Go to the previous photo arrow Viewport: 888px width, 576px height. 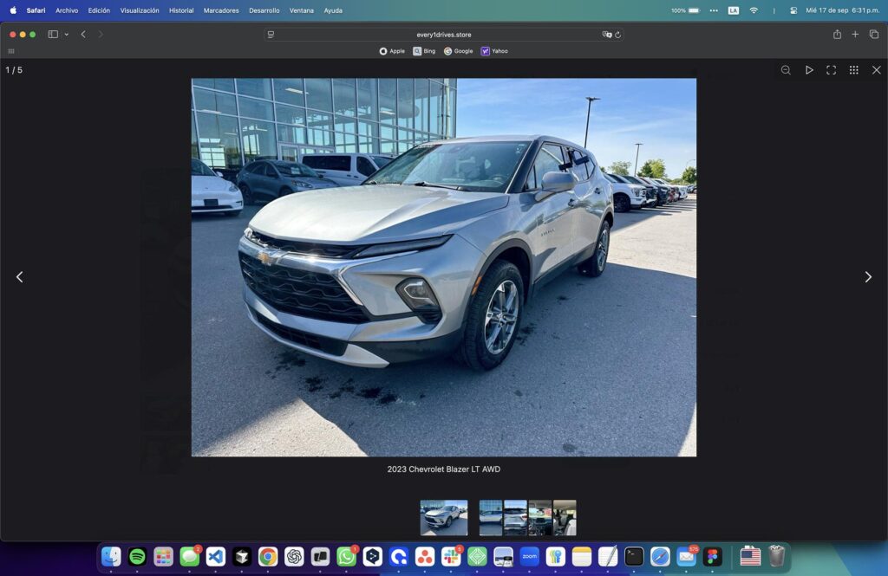pos(20,277)
